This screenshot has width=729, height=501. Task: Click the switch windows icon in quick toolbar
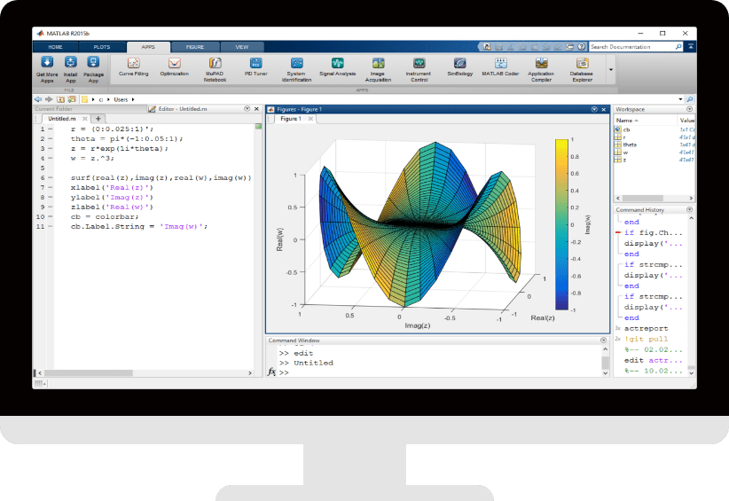click(x=569, y=47)
